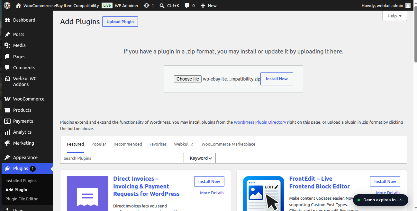This screenshot has width=417, height=211.
Task: Open the FrontEdit Live Frontend Block Editor title
Action: pyautogui.click(x=320, y=182)
